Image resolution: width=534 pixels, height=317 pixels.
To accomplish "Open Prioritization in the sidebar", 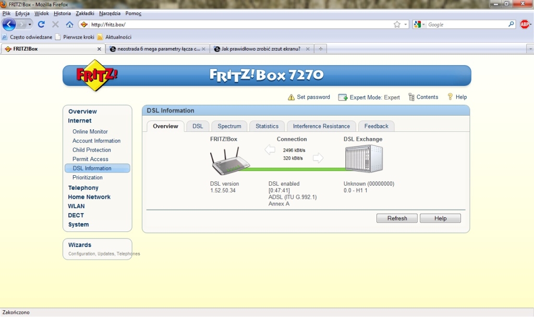I will (x=88, y=177).
